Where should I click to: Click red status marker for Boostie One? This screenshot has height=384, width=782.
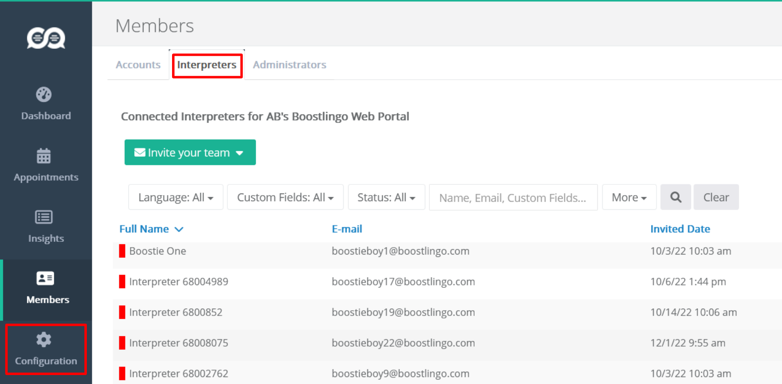[122, 251]
